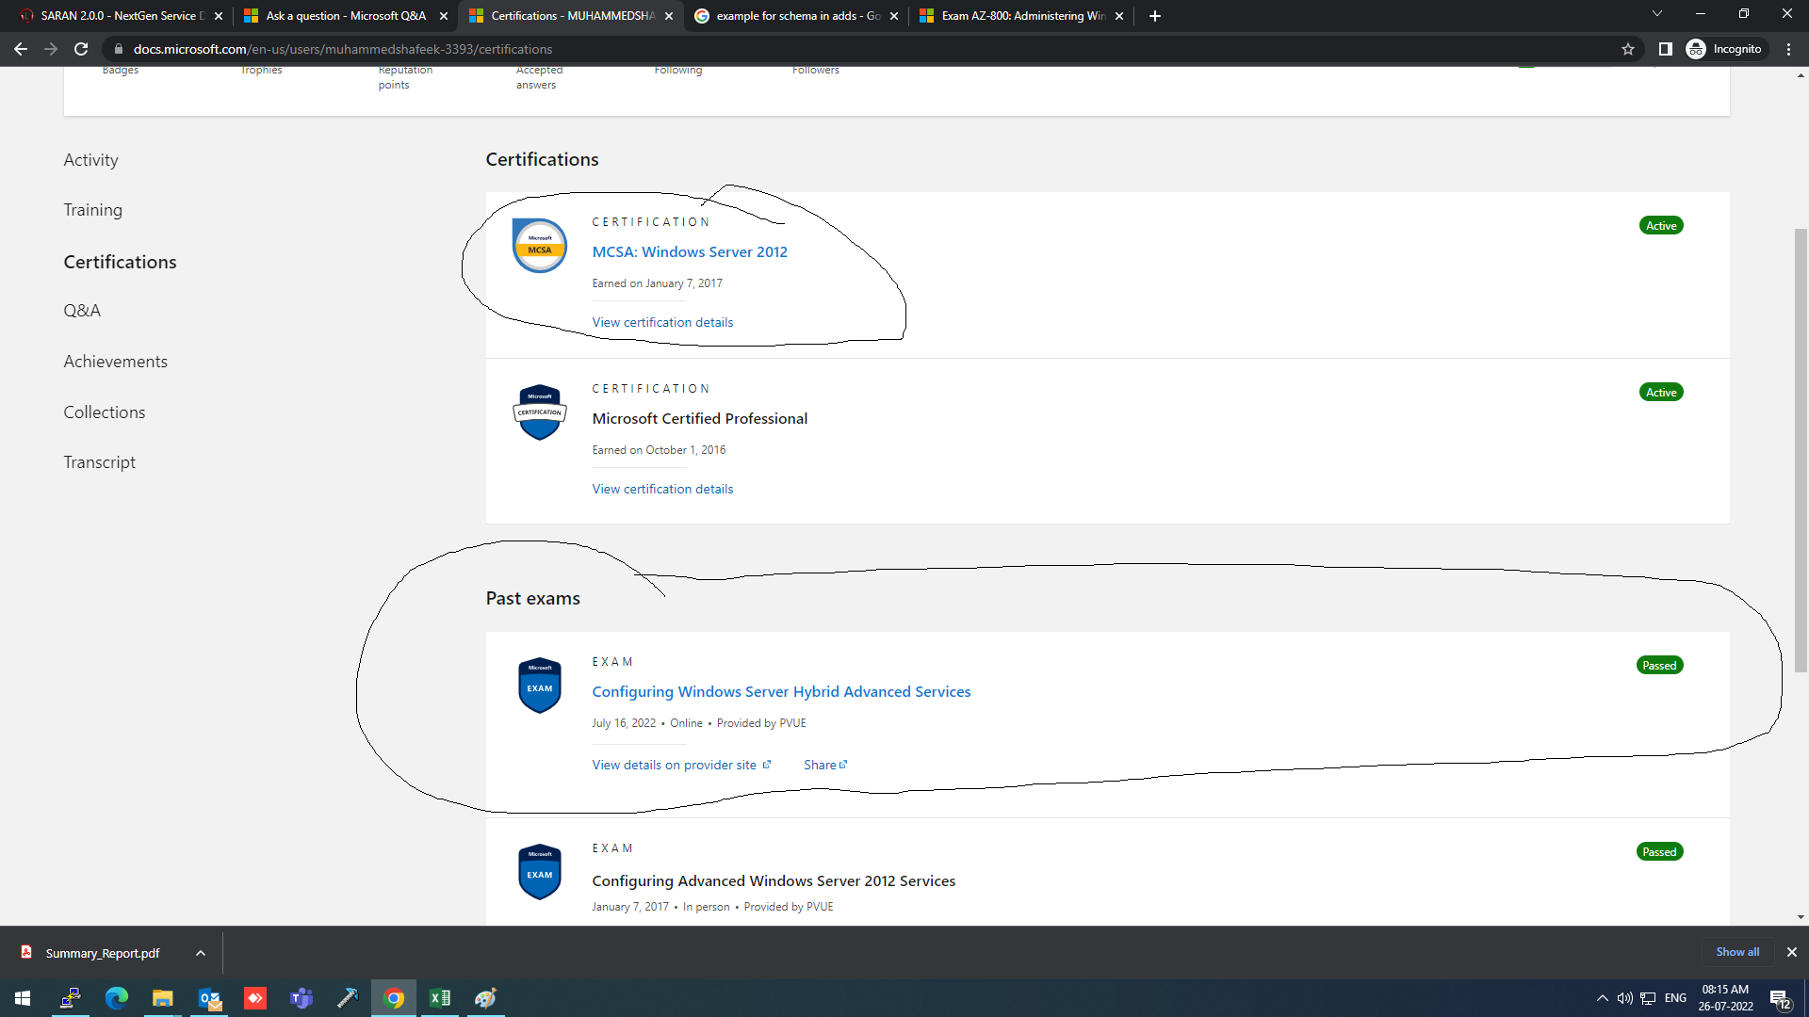
Task: Open the tab search dropdown
Action: click(1657, 13)
